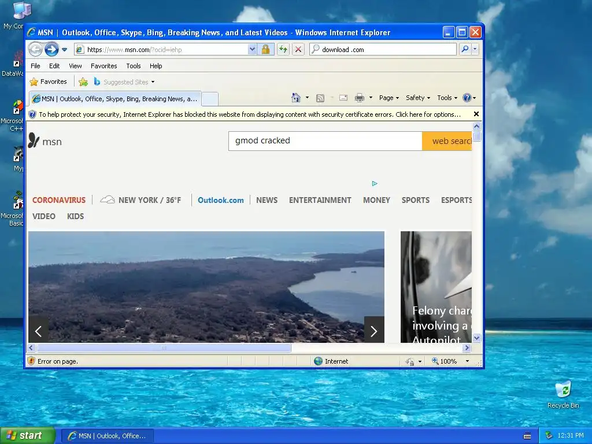
Task: Open the Outlook.com link
Action: coord(221,200)
